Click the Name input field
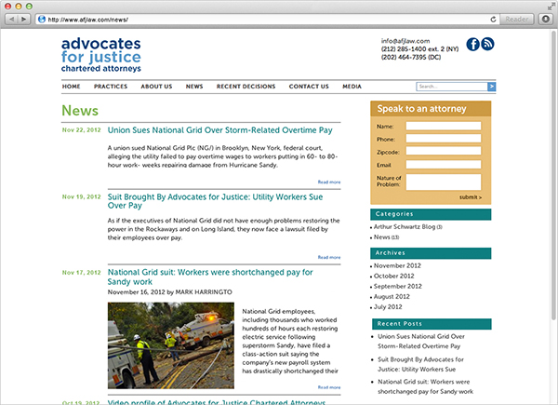Image resolution: width=558 pixels, height=405 pixels. 444,126
